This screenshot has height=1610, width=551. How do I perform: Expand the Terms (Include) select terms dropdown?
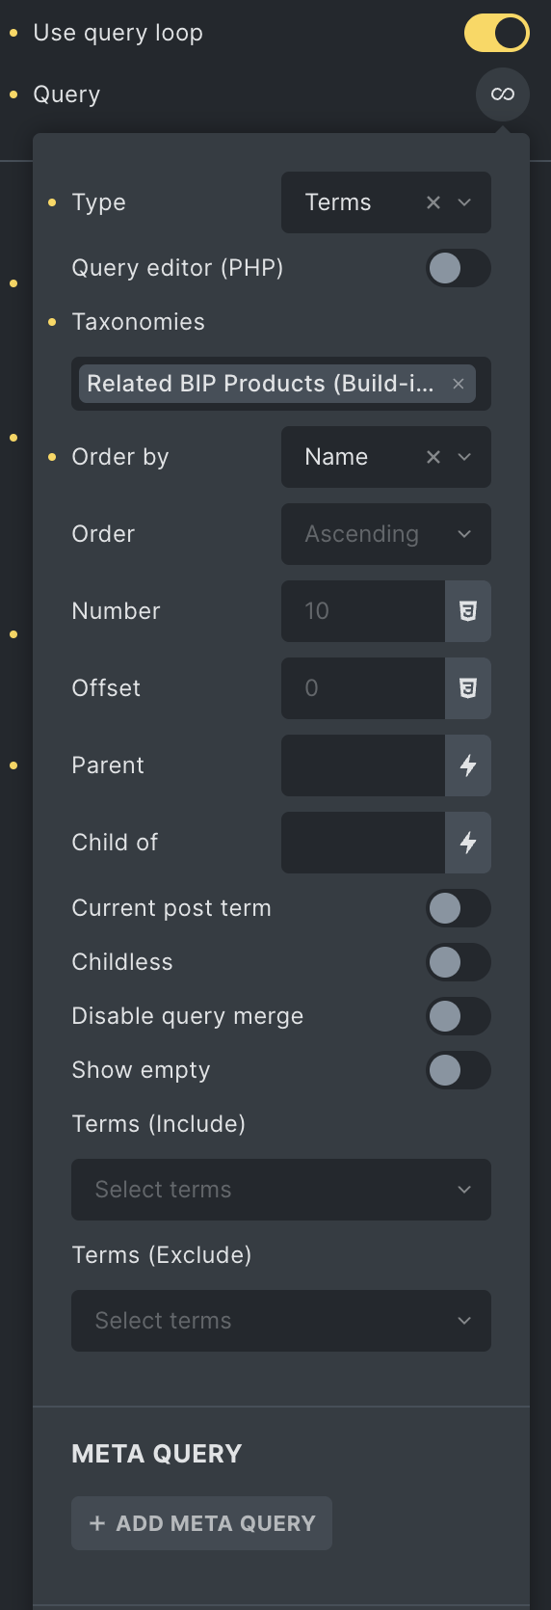click(x=281, y=1190)
